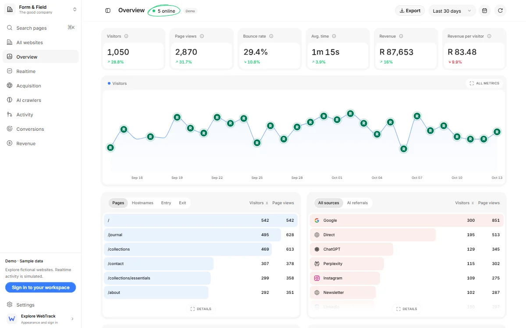Toggle the sidebar panel icon
The height and width of the screenshot is (328, 526).
(108, 10)
